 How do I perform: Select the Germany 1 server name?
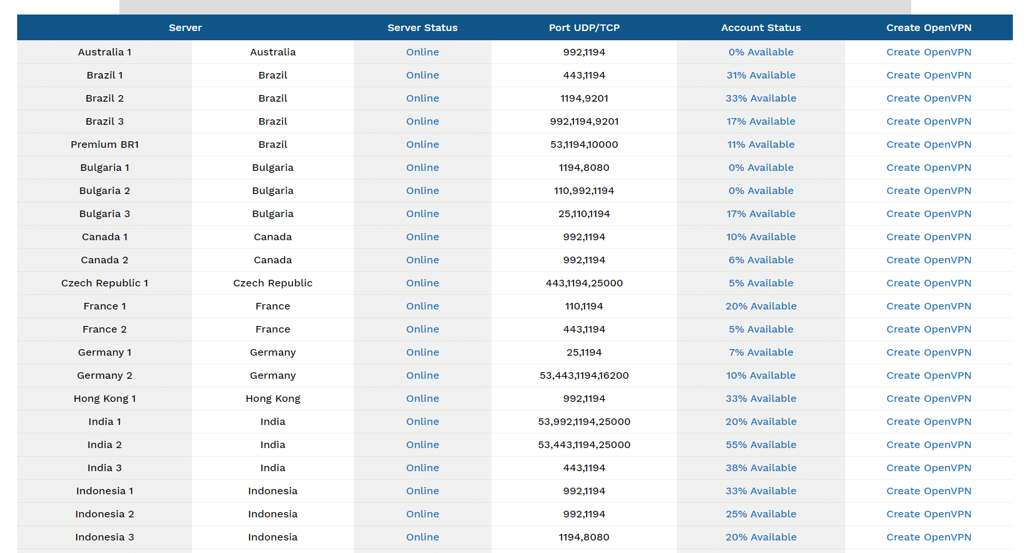click(104, 352)
